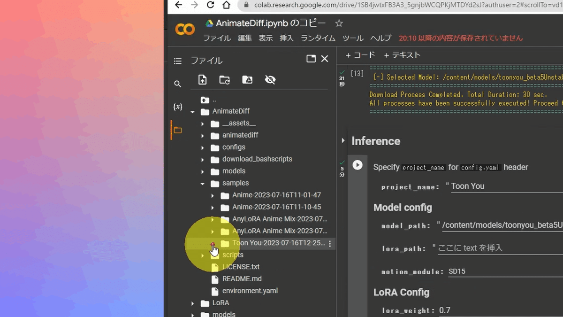This screenshot has width=563, height=317.
Task: Click the Colab logo
Action: [x=185, y=30]
